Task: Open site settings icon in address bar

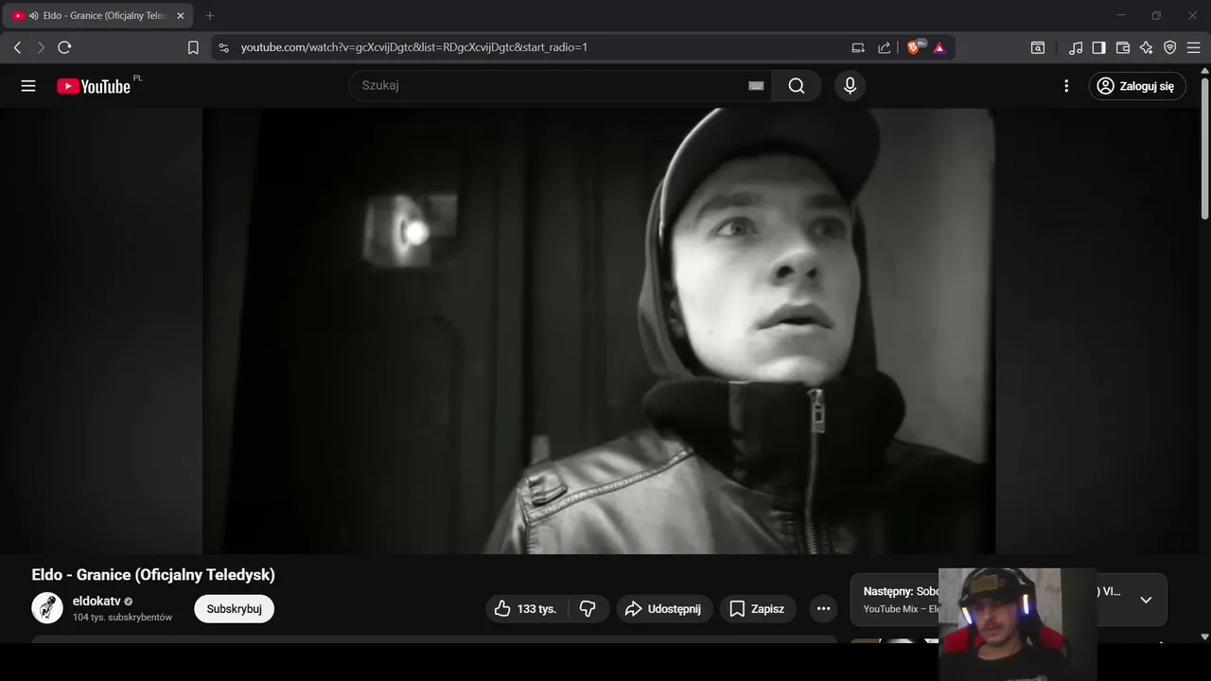Action: click(223, 47)
